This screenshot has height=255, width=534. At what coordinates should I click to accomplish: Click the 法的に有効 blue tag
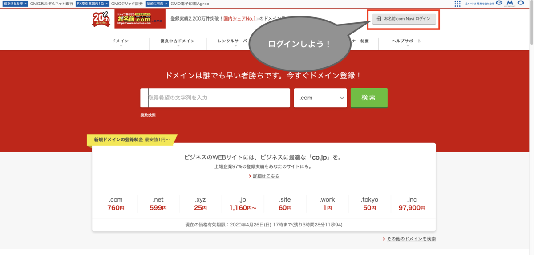pos(157,4)
